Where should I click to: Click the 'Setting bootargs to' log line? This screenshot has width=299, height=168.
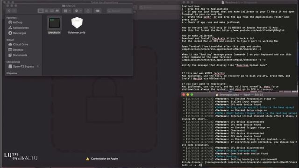click(230, 159)
